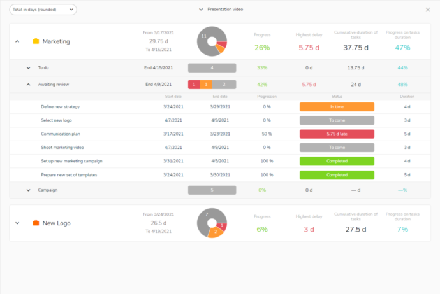Click Marketing cumulative duration 37.75 d
This screenshot has width=440, height=294.
pos(356,48)
